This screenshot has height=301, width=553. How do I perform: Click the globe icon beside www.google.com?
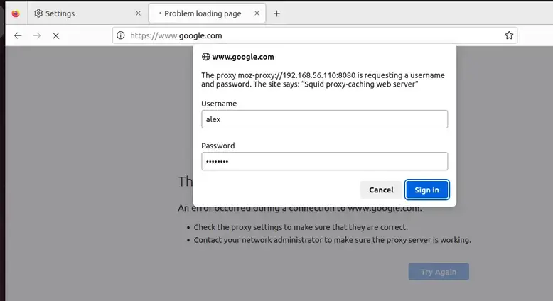[x=205, y=57]
